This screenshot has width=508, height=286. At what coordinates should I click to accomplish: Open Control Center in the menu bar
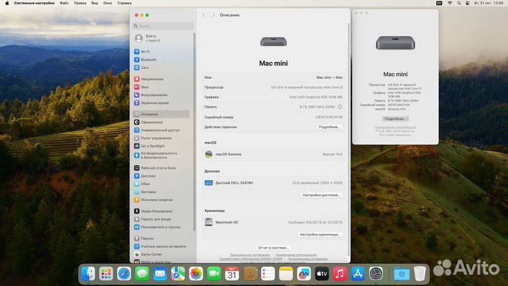tap(467, 3)
